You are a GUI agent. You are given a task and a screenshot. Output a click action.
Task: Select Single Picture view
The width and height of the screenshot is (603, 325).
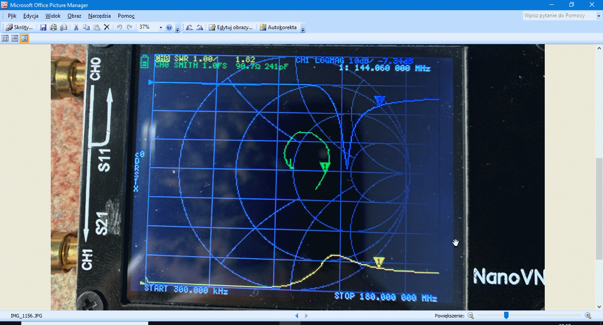(24, 38)
